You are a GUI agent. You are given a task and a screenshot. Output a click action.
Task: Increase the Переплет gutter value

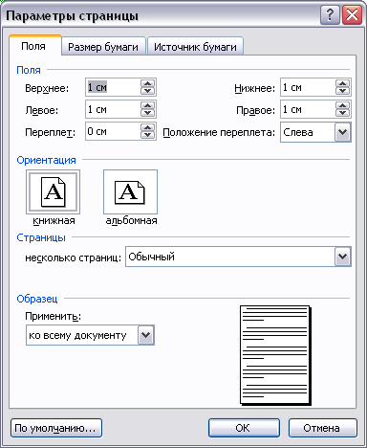coord(147,127)
